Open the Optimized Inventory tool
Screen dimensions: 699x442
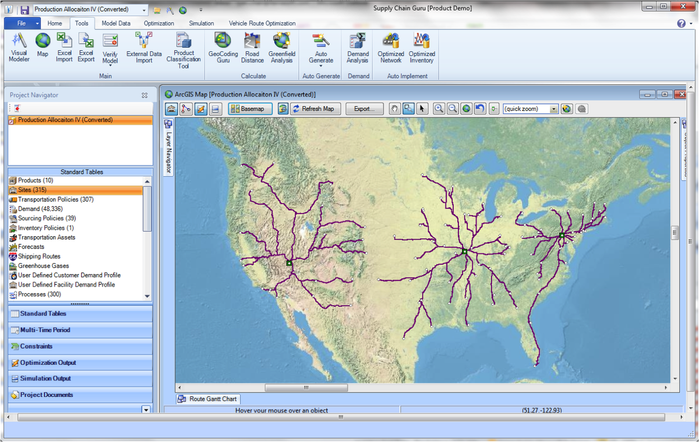tap(422, 48)
